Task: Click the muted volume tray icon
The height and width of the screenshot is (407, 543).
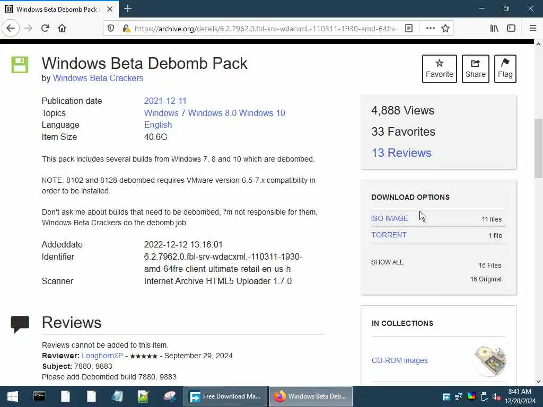Action: (x=496, y=396)
